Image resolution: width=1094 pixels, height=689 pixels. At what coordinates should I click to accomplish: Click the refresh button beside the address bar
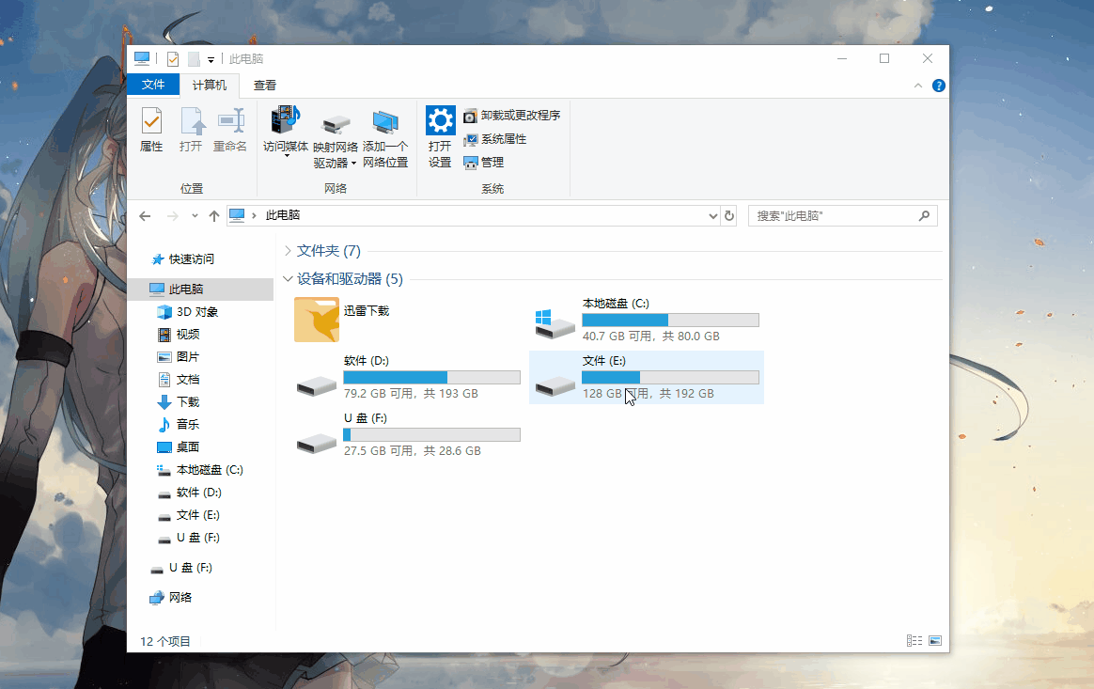point(730,215)
